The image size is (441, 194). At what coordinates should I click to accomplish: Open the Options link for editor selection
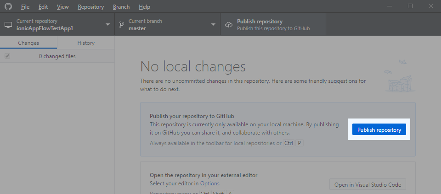click(210, 183)
